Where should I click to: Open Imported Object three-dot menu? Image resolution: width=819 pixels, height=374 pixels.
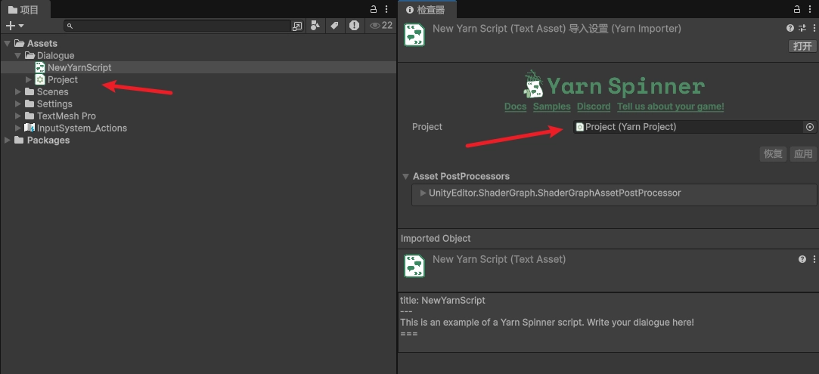coord(814,259)
